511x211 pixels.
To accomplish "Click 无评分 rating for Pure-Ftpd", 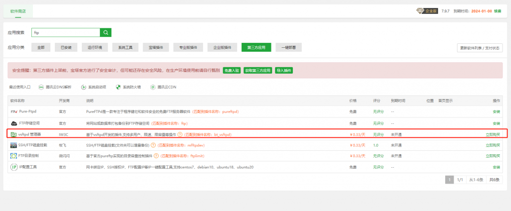I will pos(378,111).
